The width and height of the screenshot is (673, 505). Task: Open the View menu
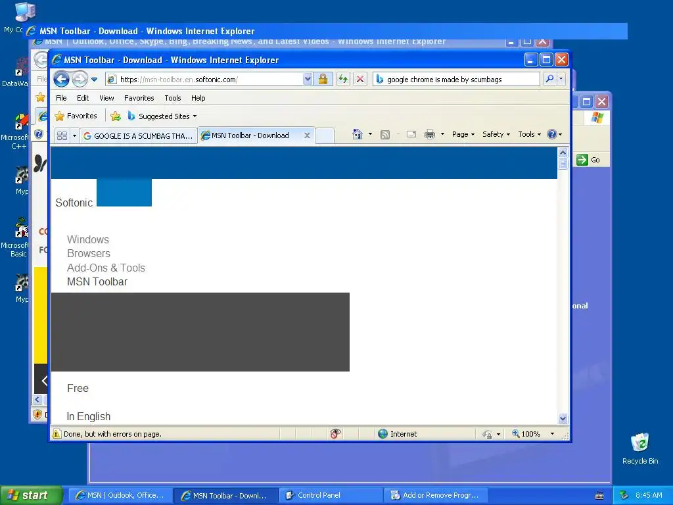click(x=106, y=98)
